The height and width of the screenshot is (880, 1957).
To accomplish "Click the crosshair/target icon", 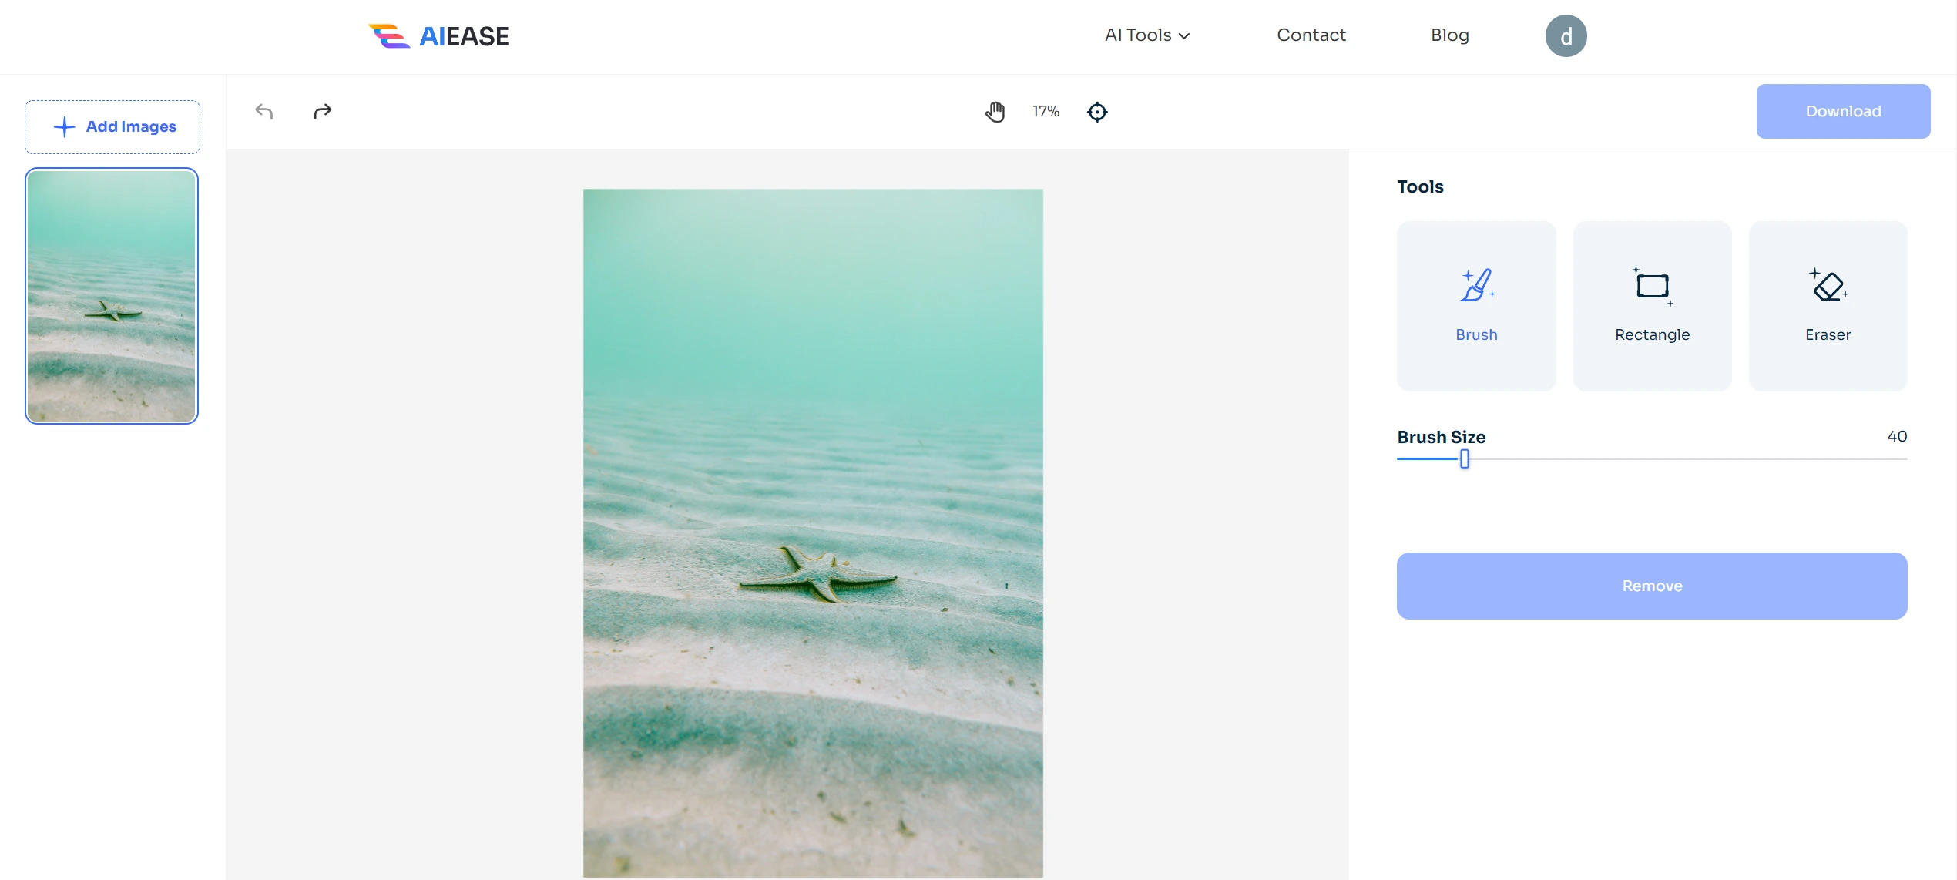I will coord(1096,111).
